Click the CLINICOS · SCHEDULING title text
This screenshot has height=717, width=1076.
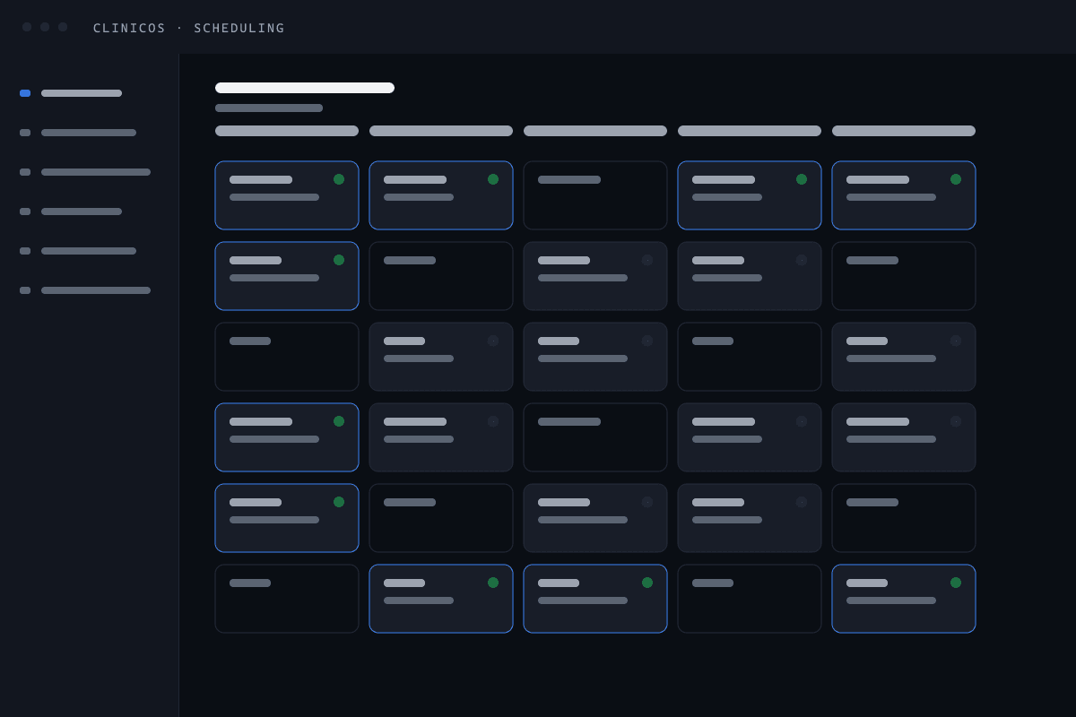[188, 28]
